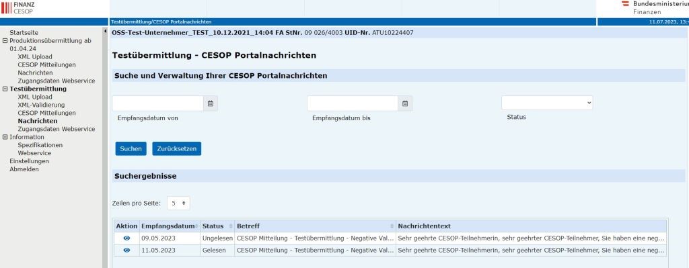
Task: Go to Startseite in sidebar
Action: (24, 32)
